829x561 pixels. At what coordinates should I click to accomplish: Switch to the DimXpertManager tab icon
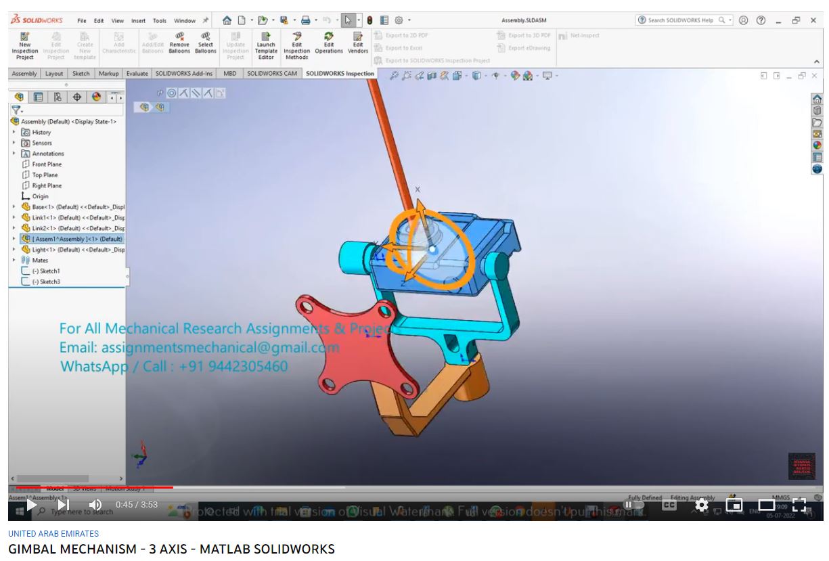click(76, 97)
